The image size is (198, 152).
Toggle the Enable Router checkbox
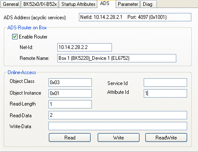point(15,37)
